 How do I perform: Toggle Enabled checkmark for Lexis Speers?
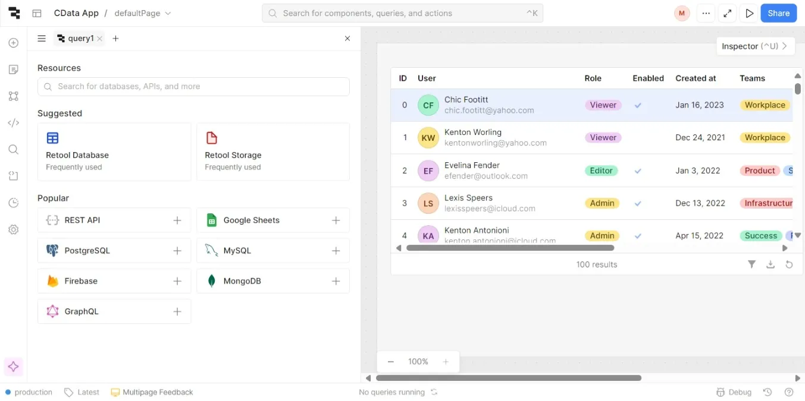pyautogui.click(x=638, y=203)
